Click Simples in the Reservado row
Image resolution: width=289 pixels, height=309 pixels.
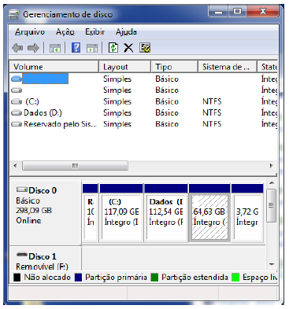[117, 124]
